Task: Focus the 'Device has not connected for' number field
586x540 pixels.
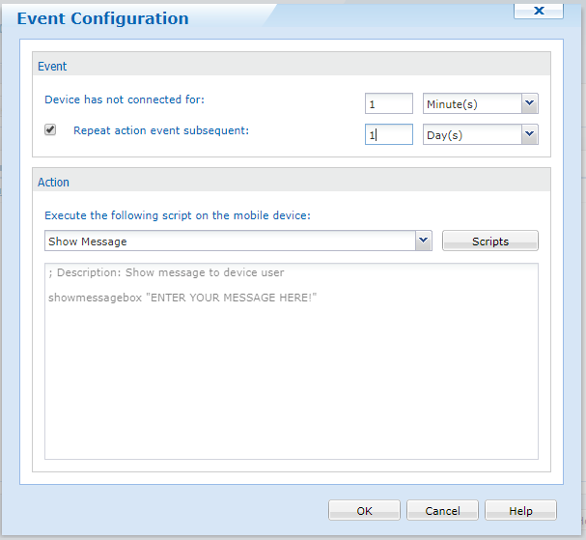Action: tap(389, 103)
